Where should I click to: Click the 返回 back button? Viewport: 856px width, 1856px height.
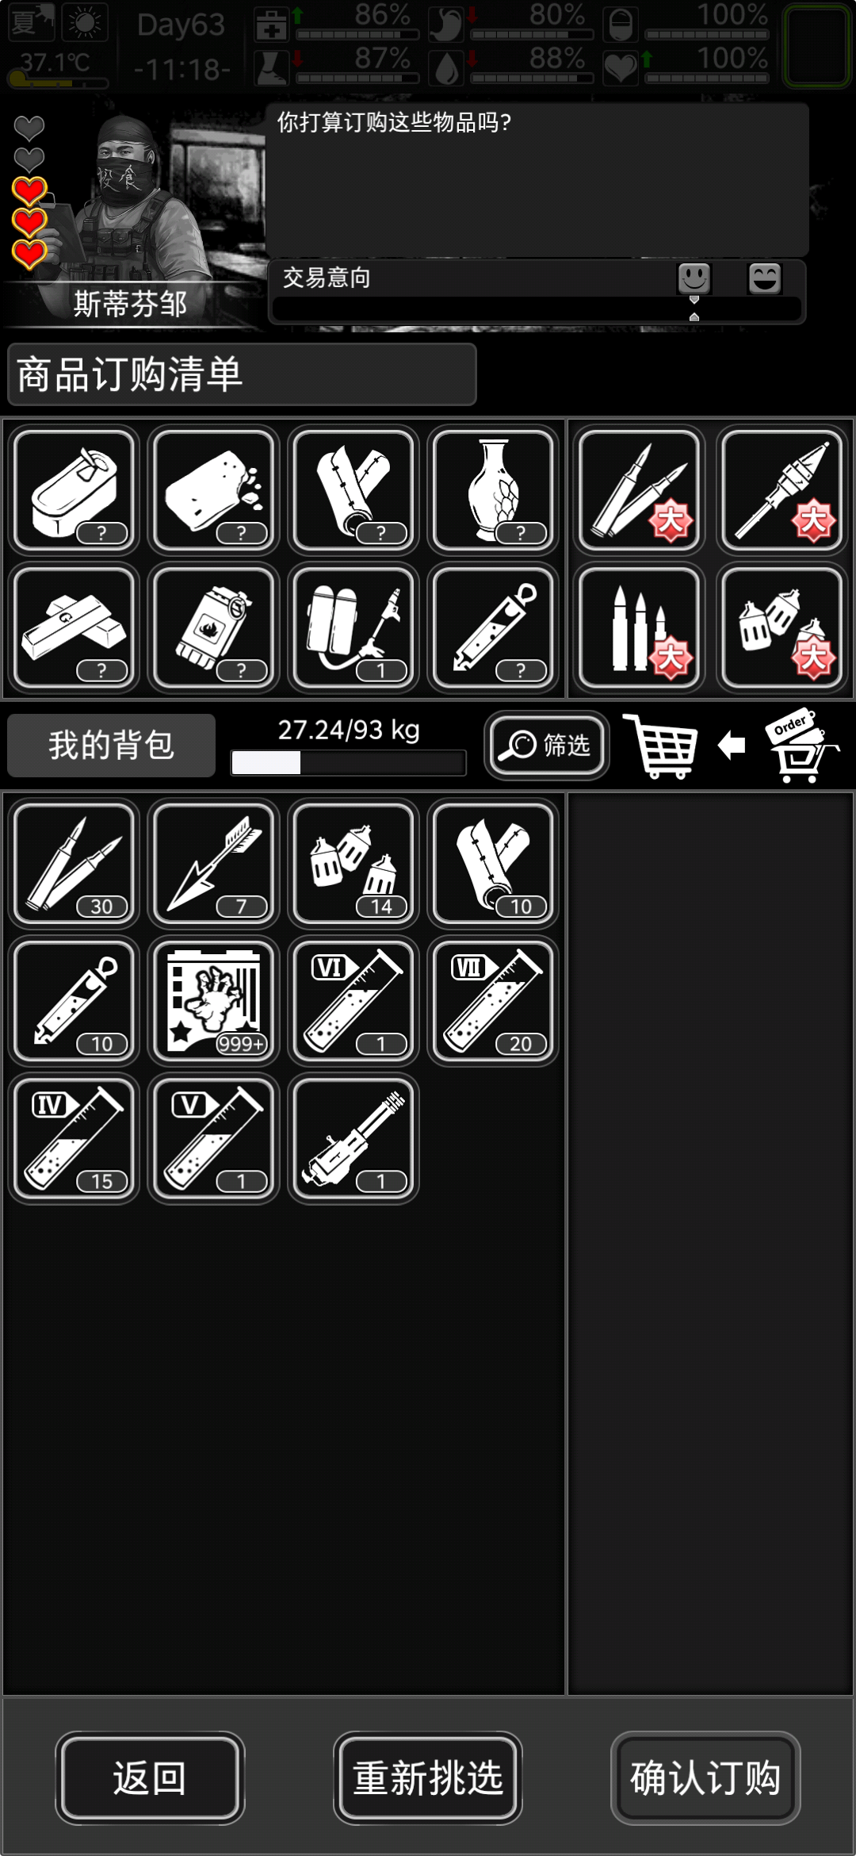point(150,1777)
